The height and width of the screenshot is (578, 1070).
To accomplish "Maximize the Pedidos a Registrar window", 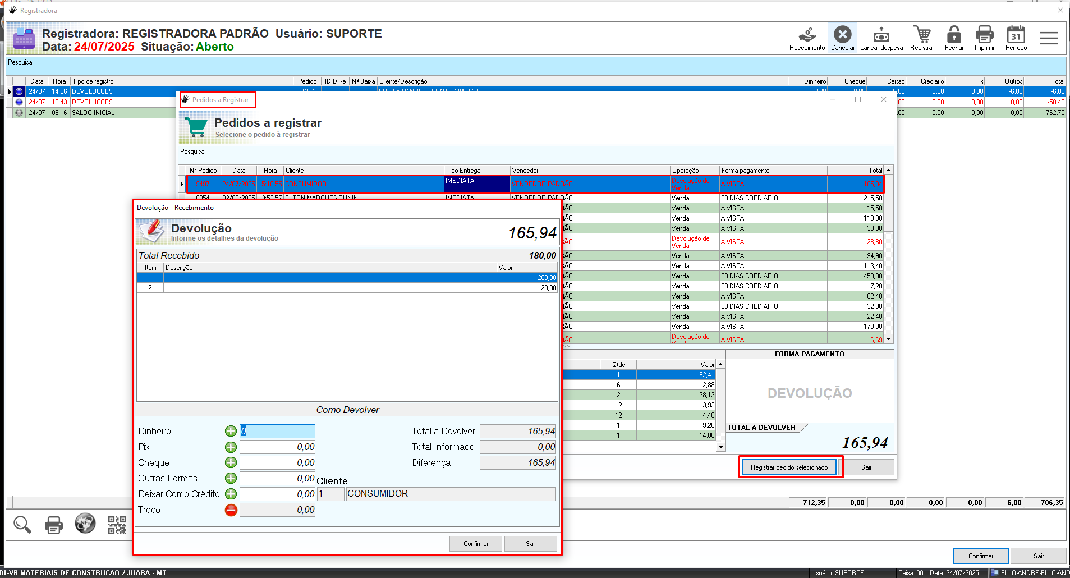I will 858,99.
